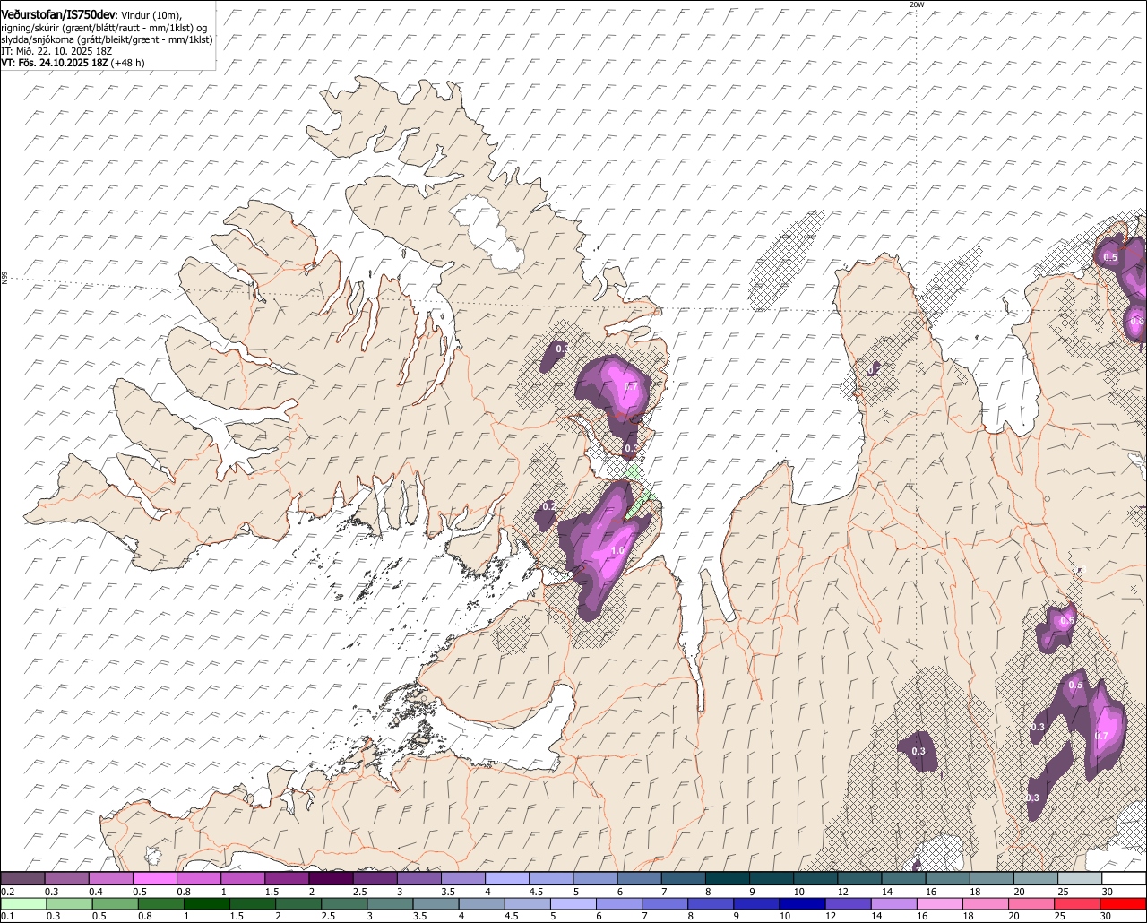Select the white 30 swatch in upper legend row

(1124, 878)
